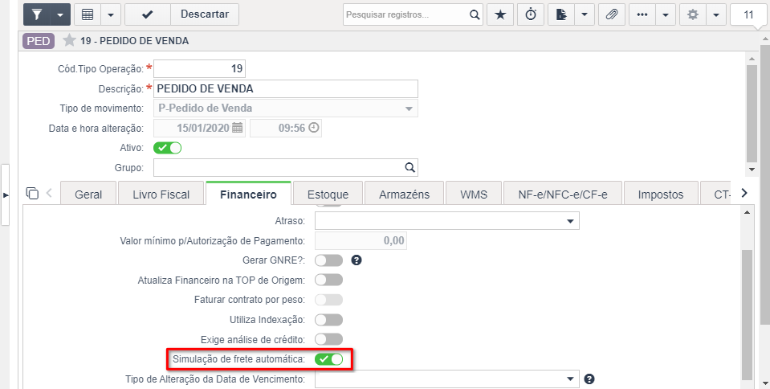Click the record count box 11
The width and height of the screenshot is (770, 389).
748,14
